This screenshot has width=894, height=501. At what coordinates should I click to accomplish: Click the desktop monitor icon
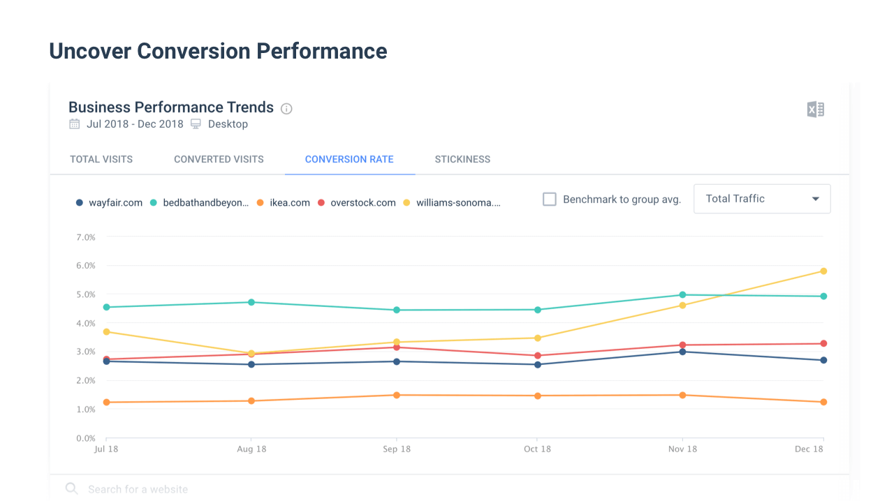click(x=196, y=124)
